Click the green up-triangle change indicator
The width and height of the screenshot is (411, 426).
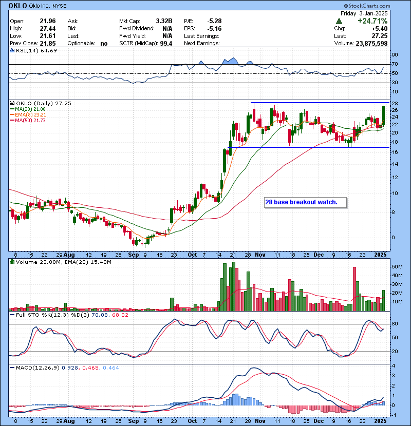339,21
